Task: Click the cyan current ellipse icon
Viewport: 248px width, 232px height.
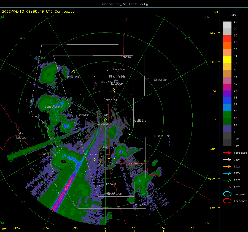Action: [x=227, y=194]
